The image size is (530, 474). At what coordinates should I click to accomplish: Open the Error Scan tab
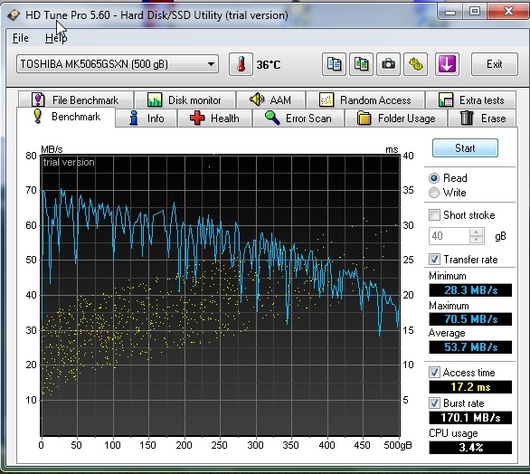298,118
